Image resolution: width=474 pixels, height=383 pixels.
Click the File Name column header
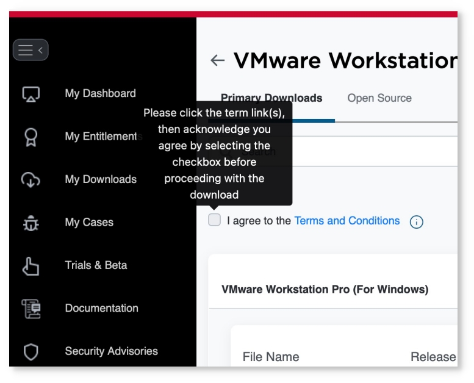tap(270, 357)
